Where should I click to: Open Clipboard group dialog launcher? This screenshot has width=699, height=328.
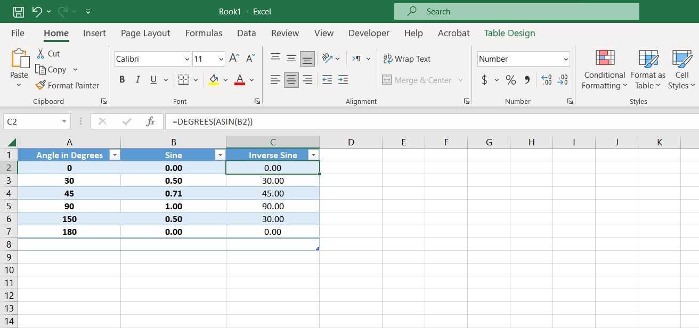(x=103, y=101)
